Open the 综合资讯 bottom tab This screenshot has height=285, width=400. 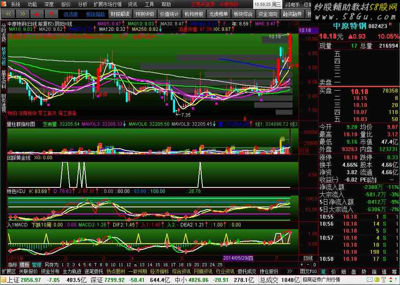point(181,271)
